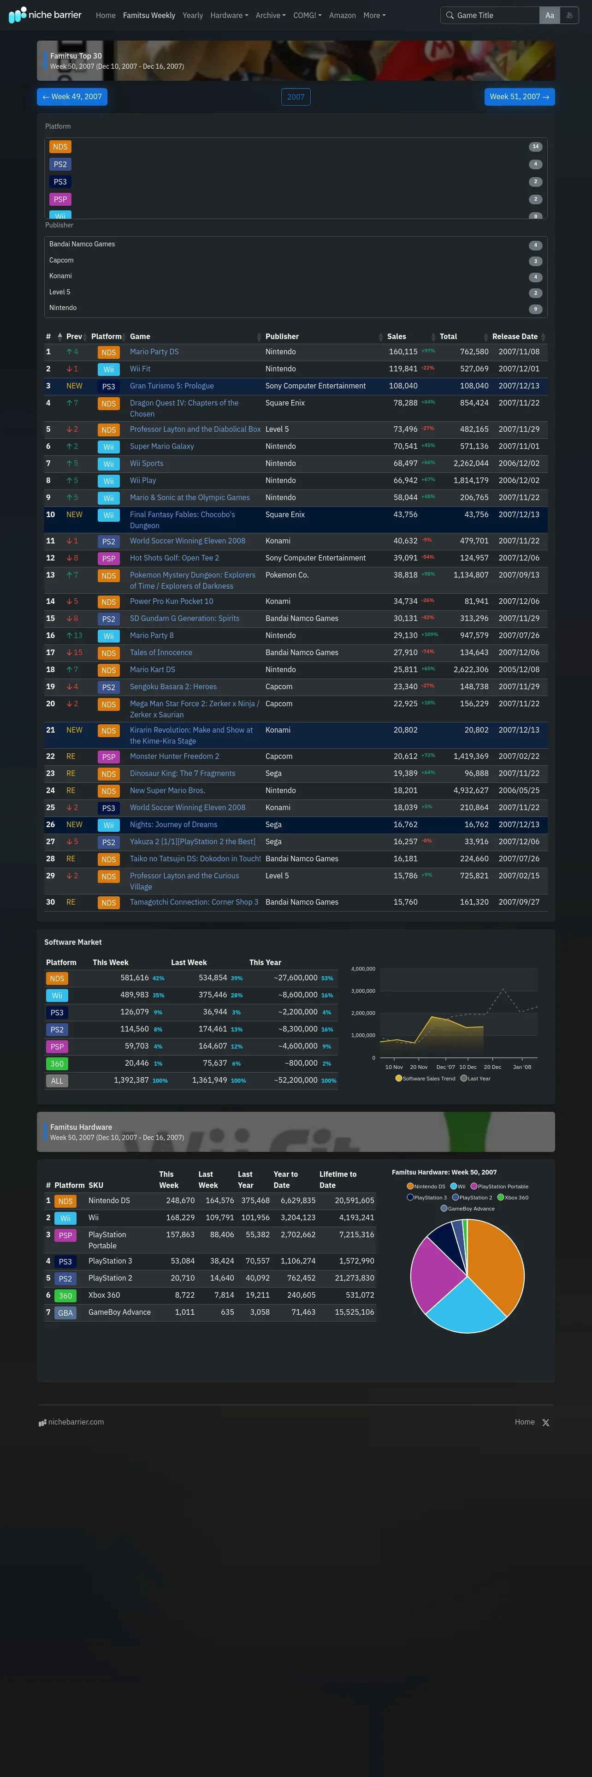Click PS3 badge in Gran Turismo 5 row

(109, 387)
